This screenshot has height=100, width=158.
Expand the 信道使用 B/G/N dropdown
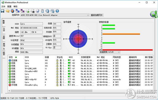click(110, 52)
